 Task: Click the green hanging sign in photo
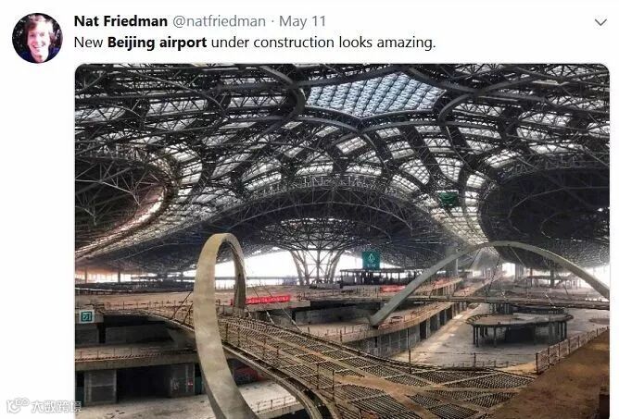[x=371, y=260]
